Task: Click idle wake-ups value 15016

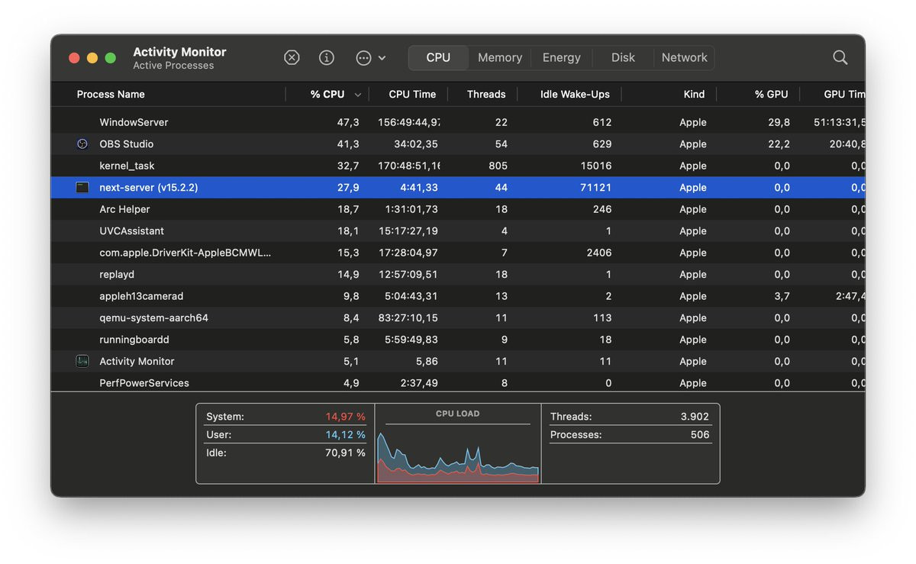Action: click(x=595, y=166)
